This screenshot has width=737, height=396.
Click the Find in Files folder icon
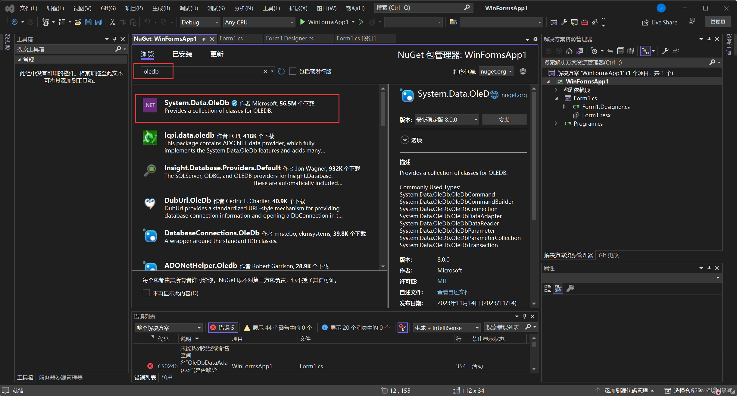[x=453, y=22]
